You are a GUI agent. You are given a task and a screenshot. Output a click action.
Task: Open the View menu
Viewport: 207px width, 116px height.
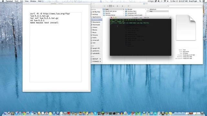[x=27, y=1]
